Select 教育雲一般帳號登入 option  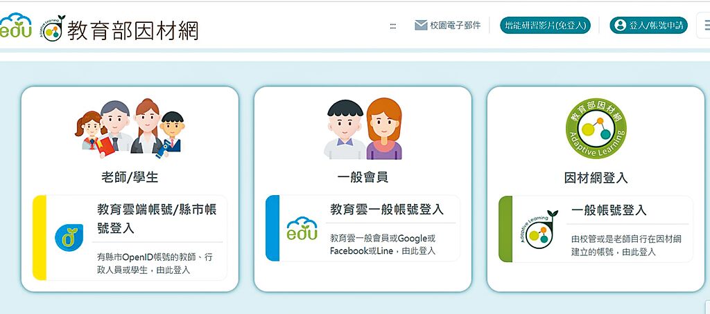point(386,210)
